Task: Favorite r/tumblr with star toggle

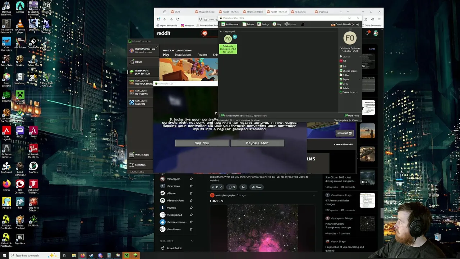Action: [x=191, y=208]
